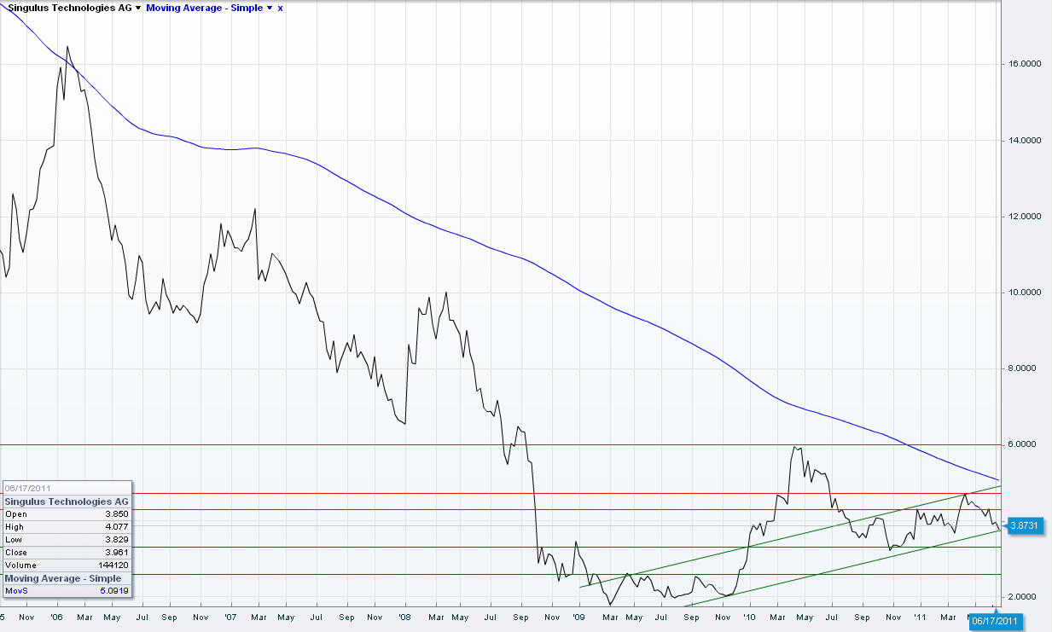Click the 14.0000 price axis label
Viewport: 1052px width, 632px height.
(x=1025, y=140)
